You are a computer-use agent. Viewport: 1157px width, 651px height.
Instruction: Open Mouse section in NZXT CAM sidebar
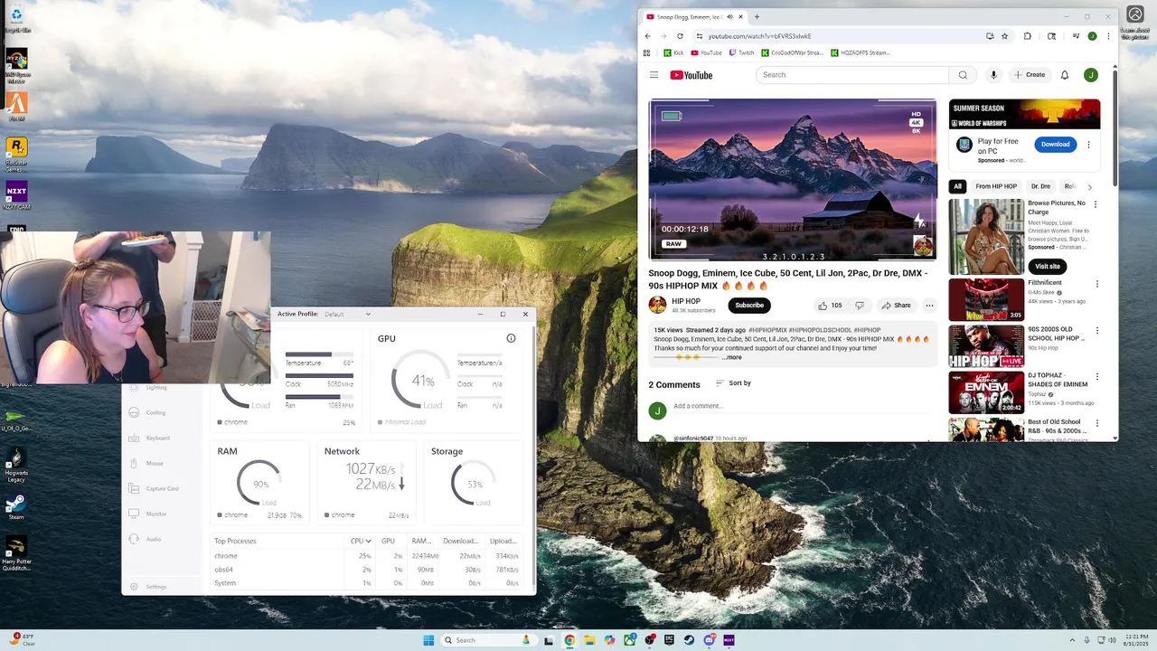[x=155, y=463]
